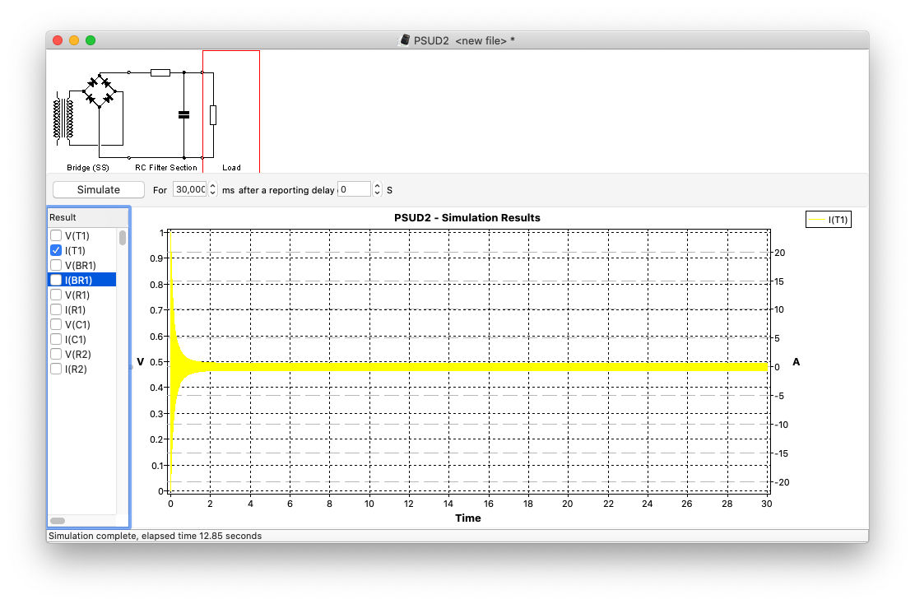This screenshot has height=604, width=915.
Task: Click the Bridge (SS) section label
Action: (x=87, y=168)
